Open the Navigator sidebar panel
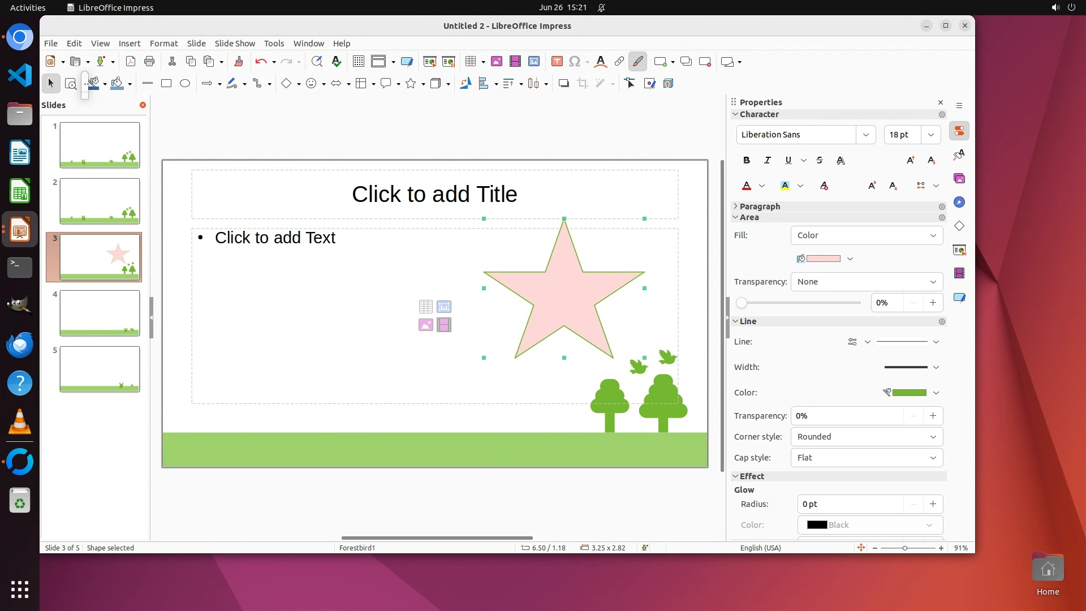Viewport: 1086px width, 611px height. click(959, 203)
